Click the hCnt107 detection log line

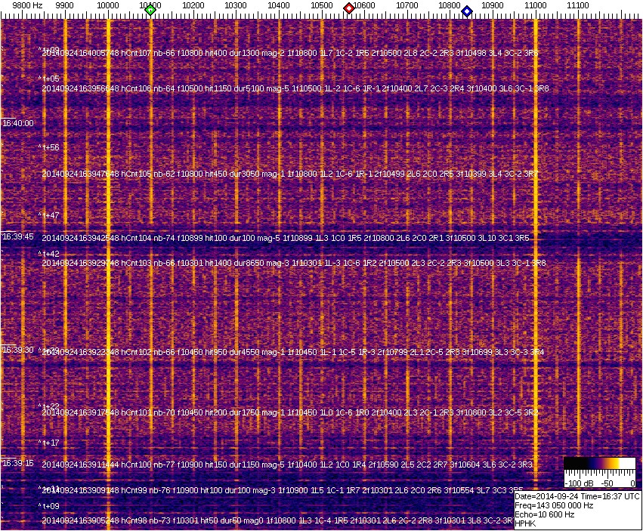(290, 54)
